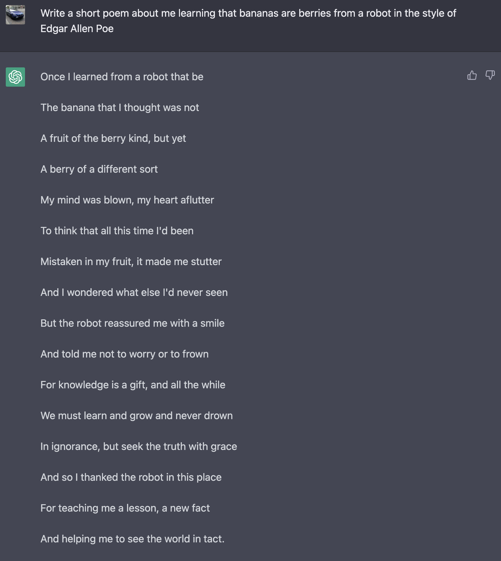This screenshot has width=501, height=561.
Task: Click the line "Mistaken in my fruit"
Action: [x=131, y=262]
